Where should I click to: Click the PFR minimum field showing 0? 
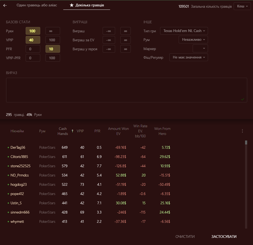[x=33, y=49]
